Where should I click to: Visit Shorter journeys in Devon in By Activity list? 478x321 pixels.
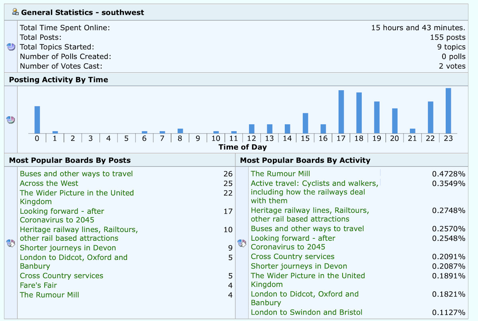coord(299,266)
